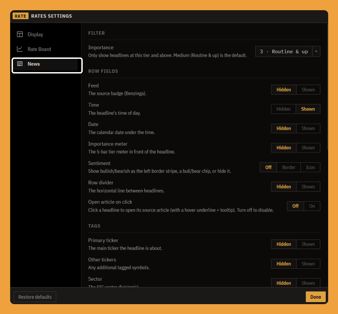Choose Icon for Sentiment
Screen dimensions: 338x314
point(310,167)
